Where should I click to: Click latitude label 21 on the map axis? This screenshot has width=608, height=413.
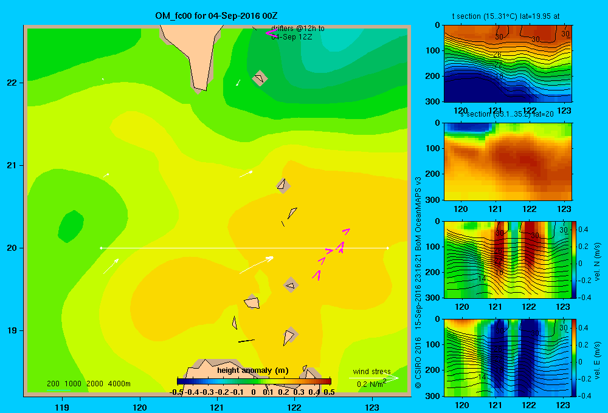pyautogui.click(x=12, y=165)
